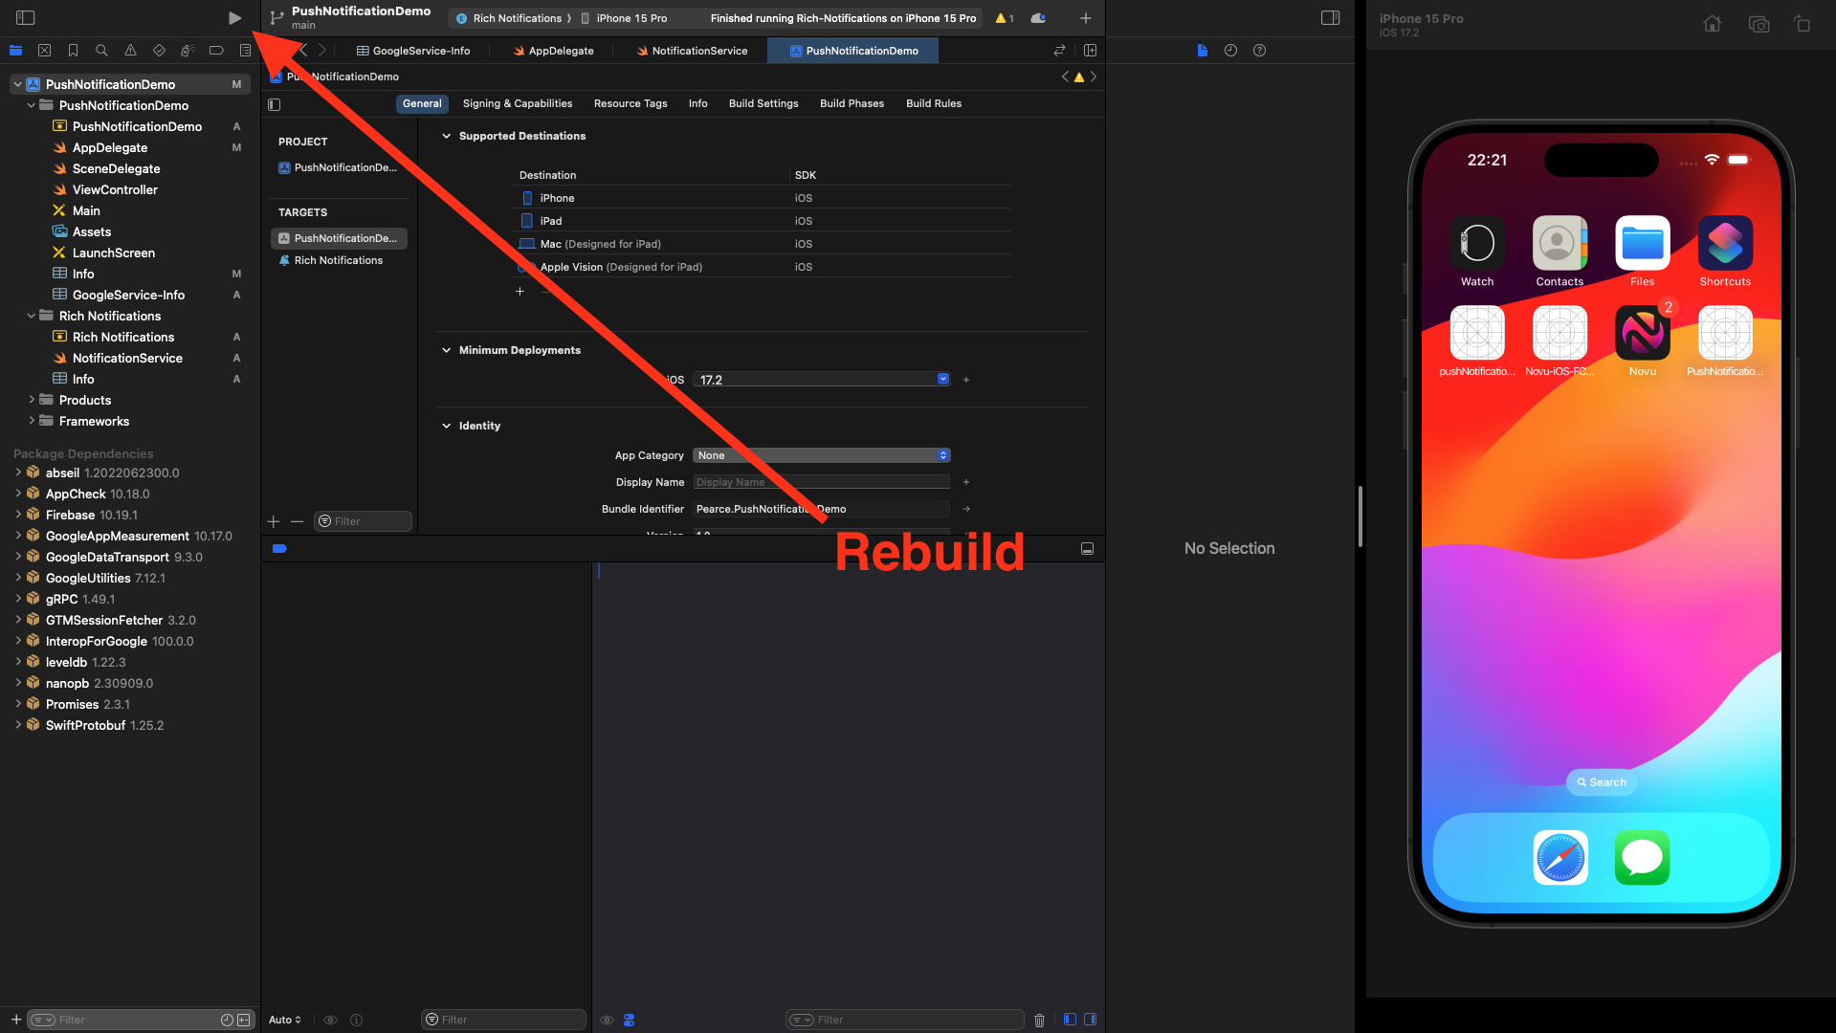Click the warning indicator in the toolbar
The width and height of the screenshot is (1836, 1033).
(x=1005, y=18)
